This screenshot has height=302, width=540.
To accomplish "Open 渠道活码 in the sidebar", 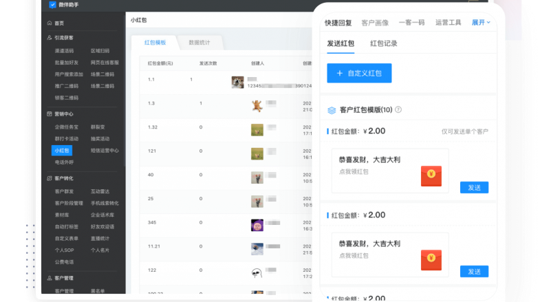I will (64, 51).
